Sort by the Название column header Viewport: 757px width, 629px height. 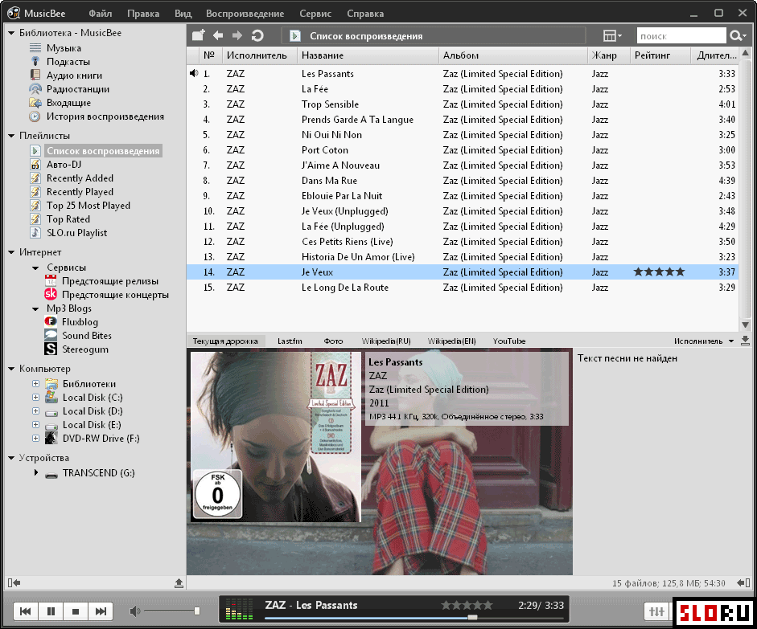click(368, 55)
